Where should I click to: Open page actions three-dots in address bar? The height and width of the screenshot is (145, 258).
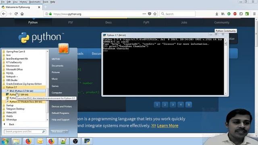[144, 14]
